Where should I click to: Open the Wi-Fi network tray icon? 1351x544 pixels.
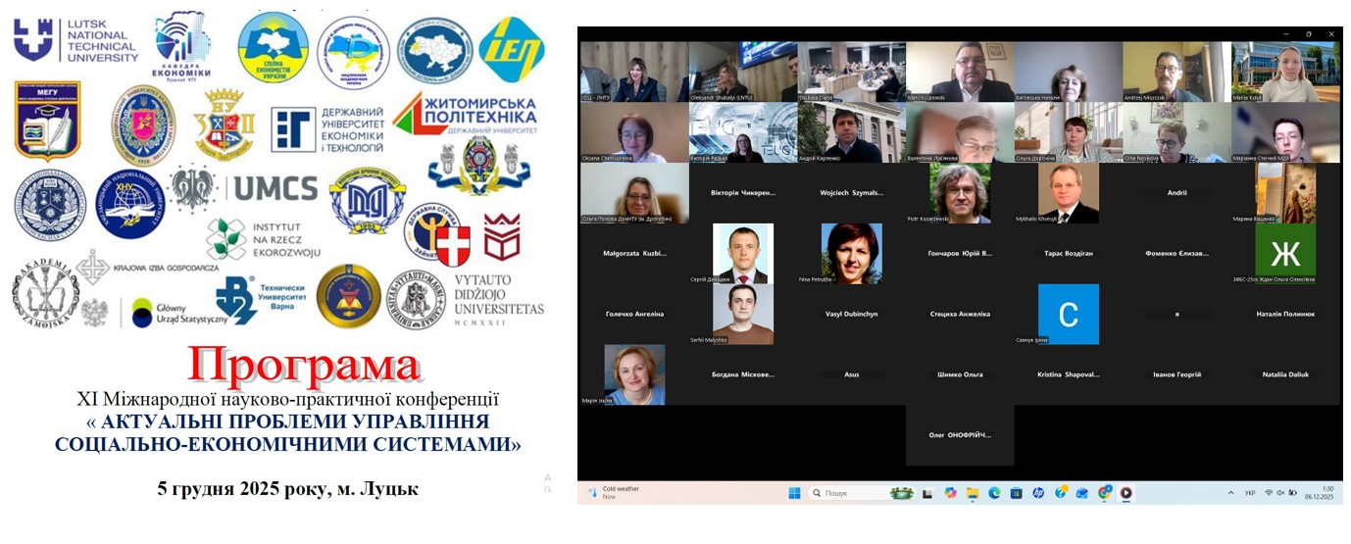(1269, 493)
